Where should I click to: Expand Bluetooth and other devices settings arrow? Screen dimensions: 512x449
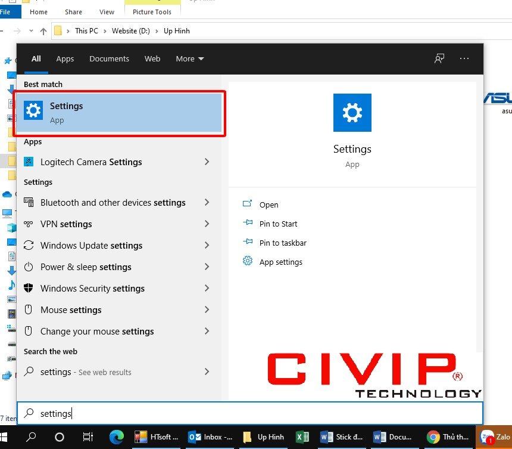(x=207, y=202)
